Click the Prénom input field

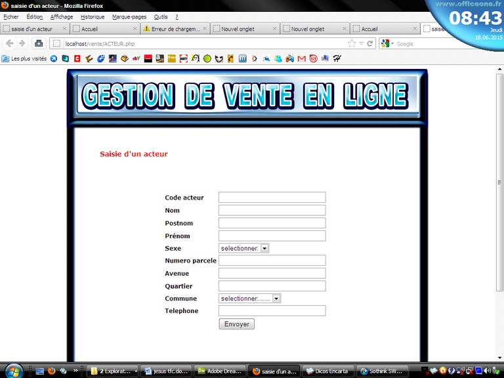tap(272, 236)
